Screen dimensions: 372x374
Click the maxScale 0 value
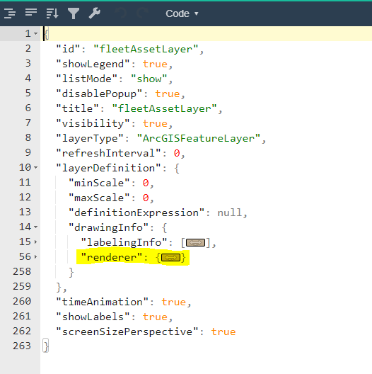click(x=146, y=198)
